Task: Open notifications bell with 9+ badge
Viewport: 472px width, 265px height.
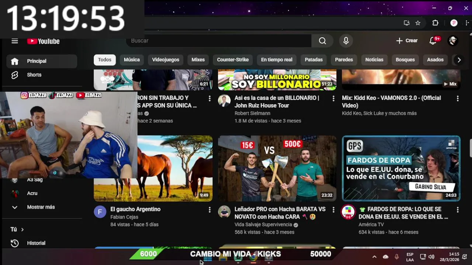Action: pyautogui.click(x=433, y=41)
